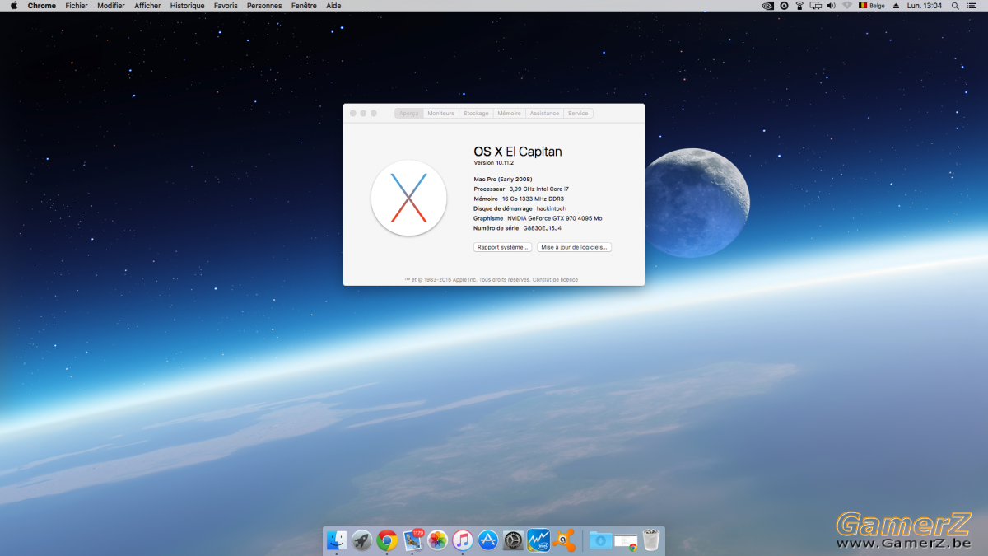This screenshot has height=556, width=988.
Task: Open the Modifier menu
Action: pos(111,6)
